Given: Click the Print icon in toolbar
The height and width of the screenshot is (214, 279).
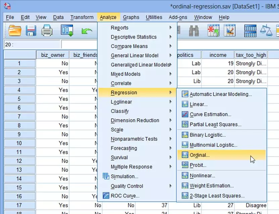Looking at the screenshot, I should (x=47, y=31).
